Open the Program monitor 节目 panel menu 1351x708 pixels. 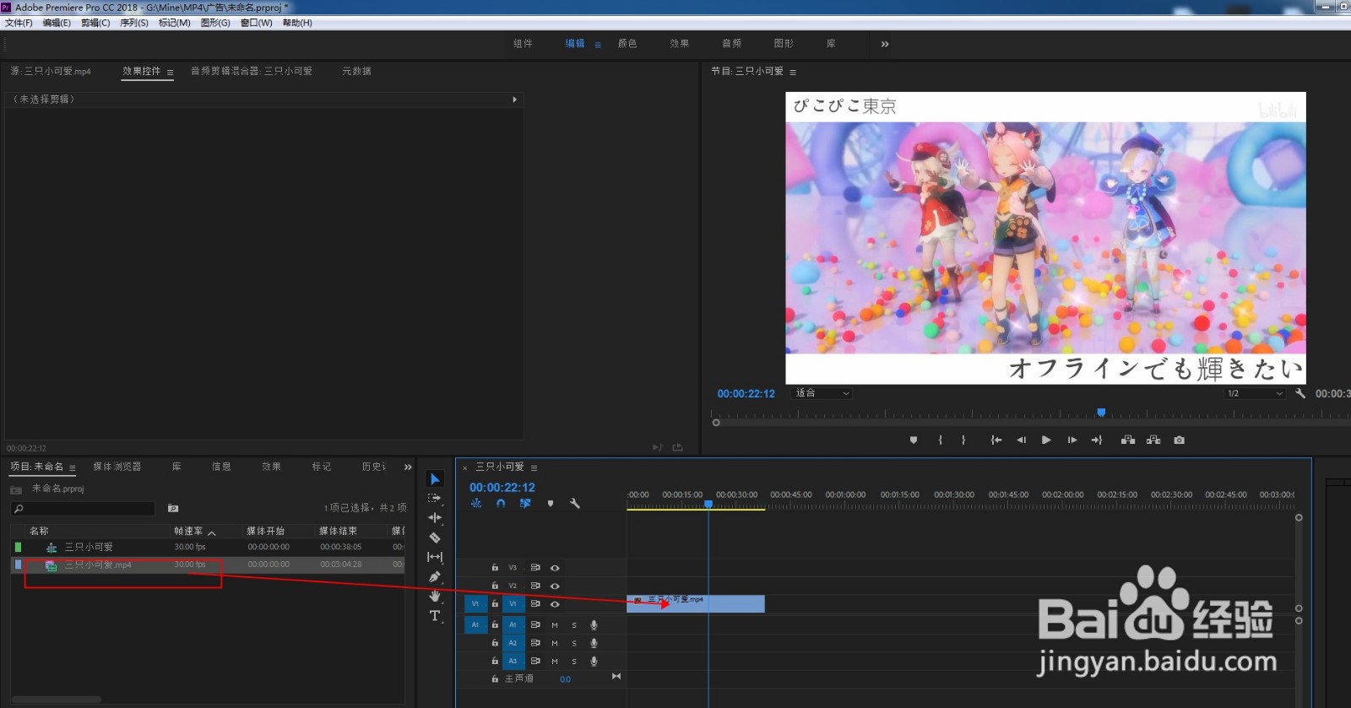click(x=793, y=73)
